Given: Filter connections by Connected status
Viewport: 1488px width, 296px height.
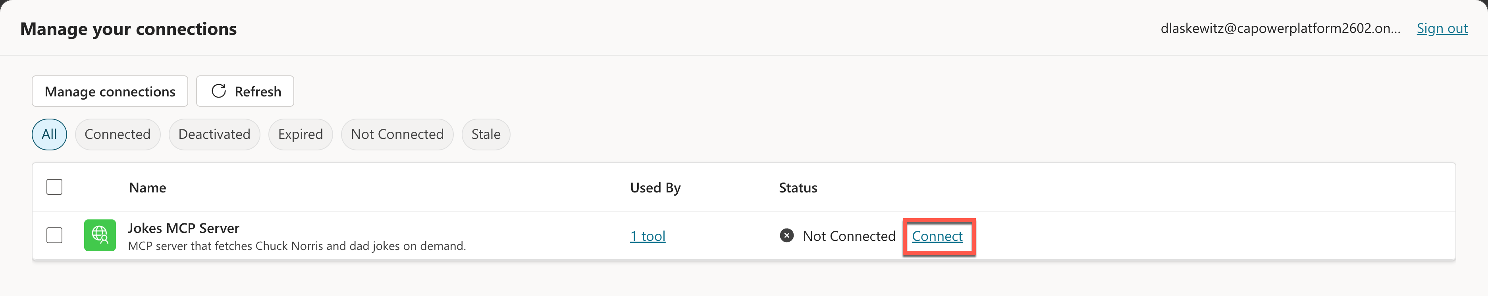Looking at the screenshot, I should click(117, 134).
